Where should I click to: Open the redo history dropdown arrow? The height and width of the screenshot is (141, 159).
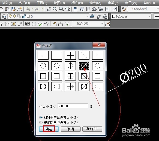coord(42,9)
